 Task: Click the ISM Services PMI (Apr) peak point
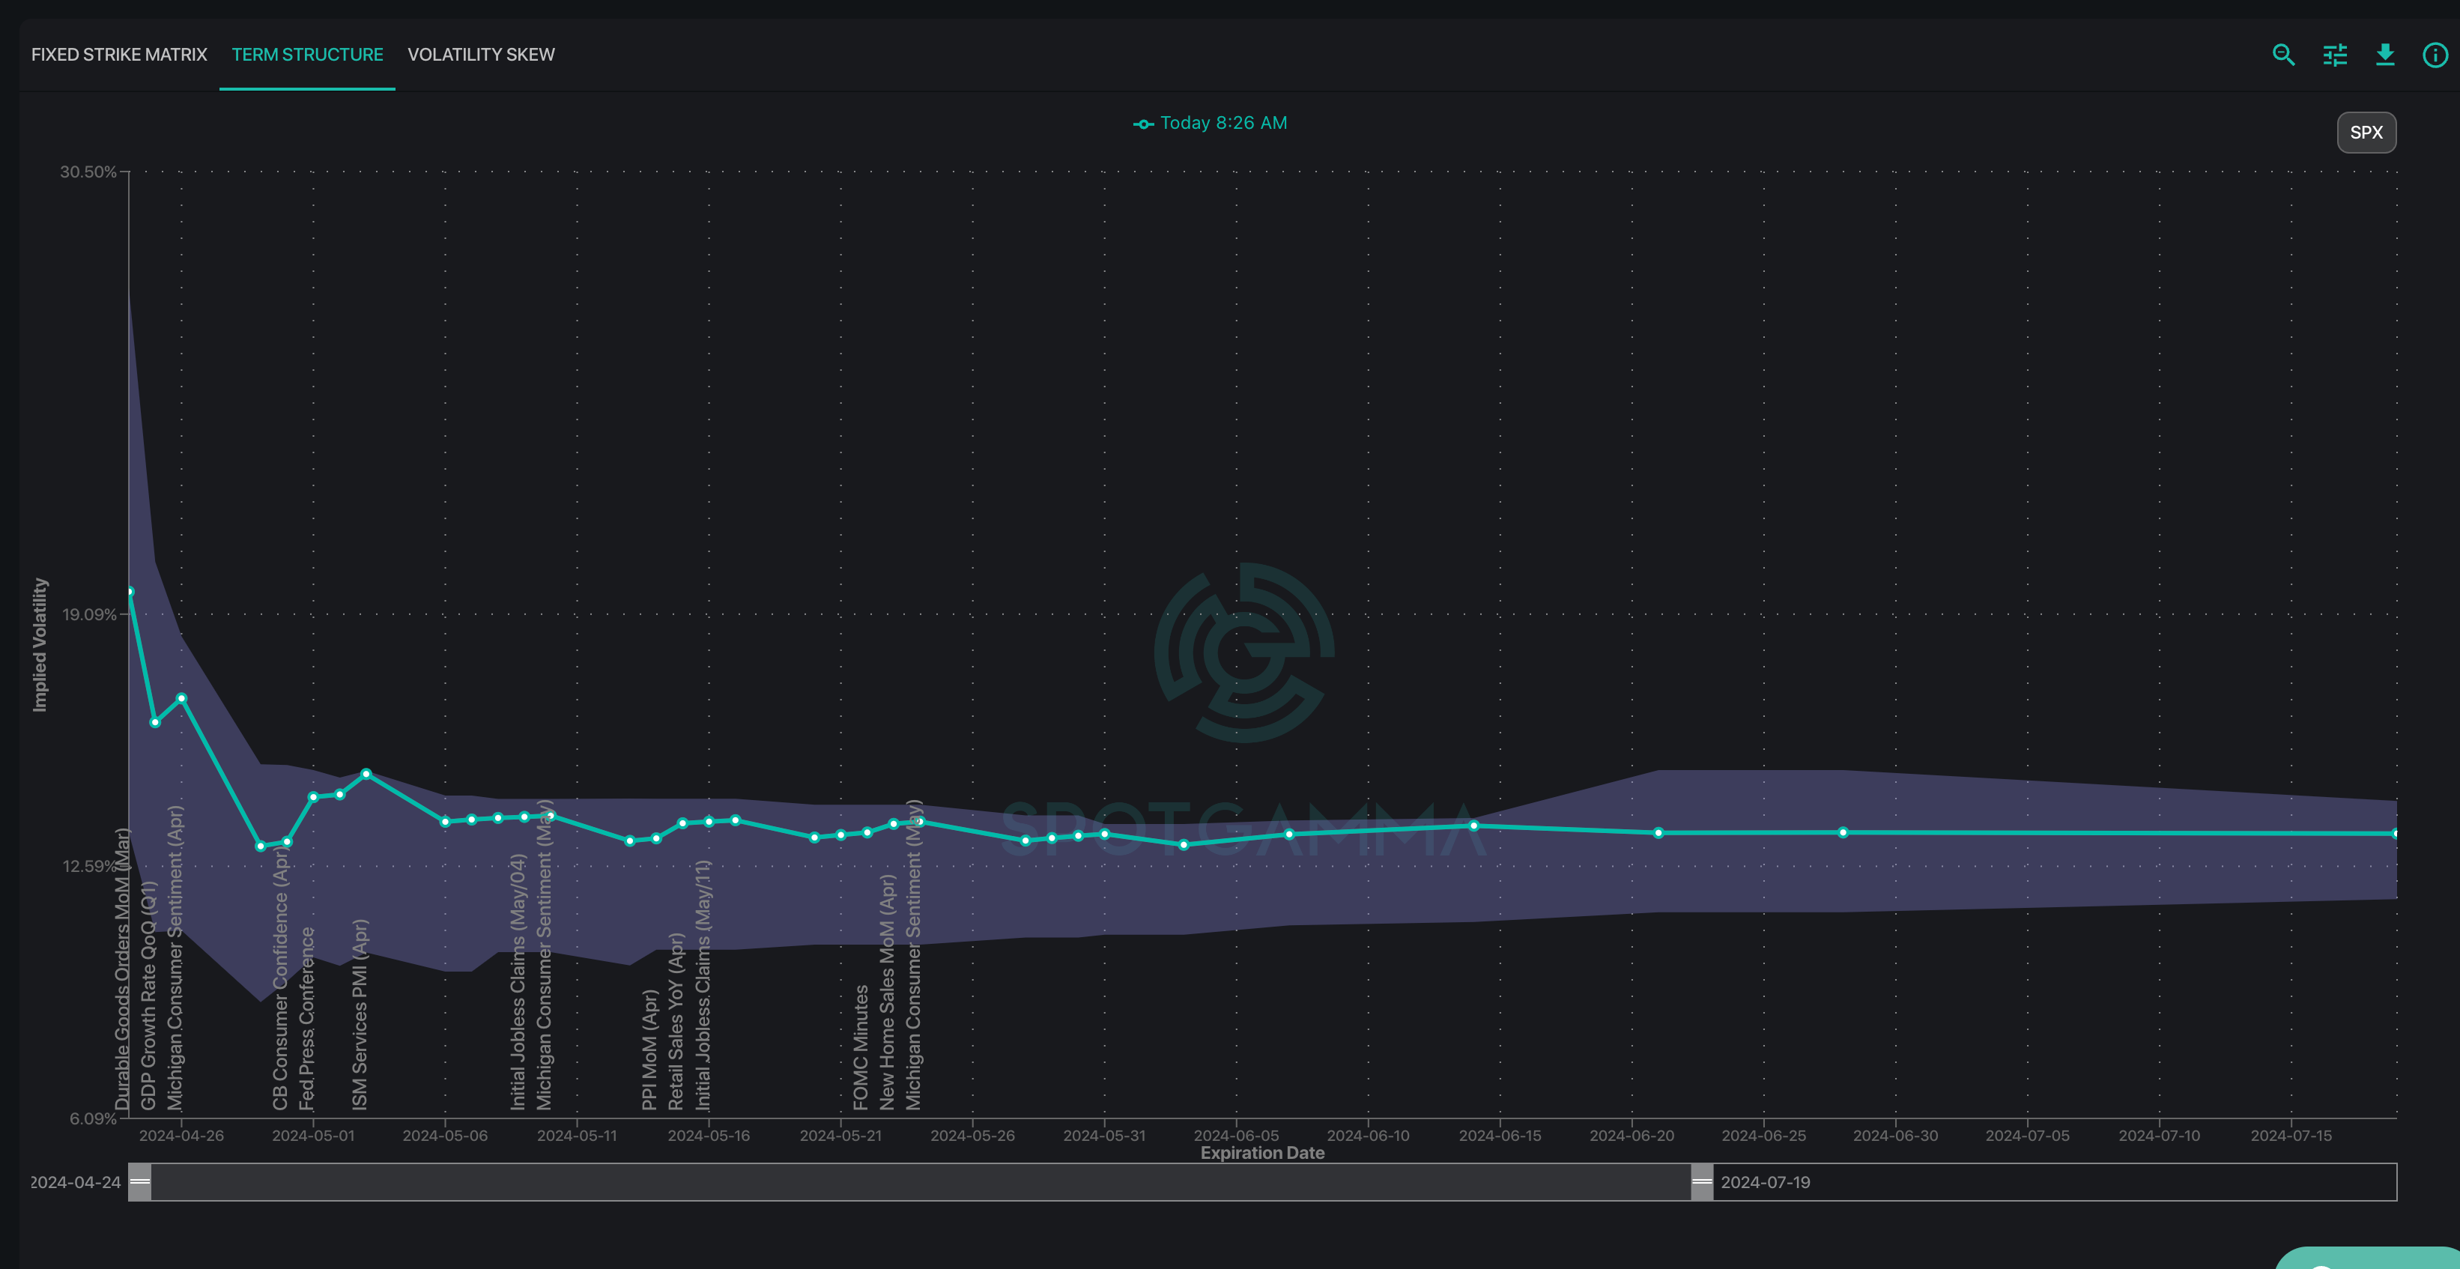366,775
